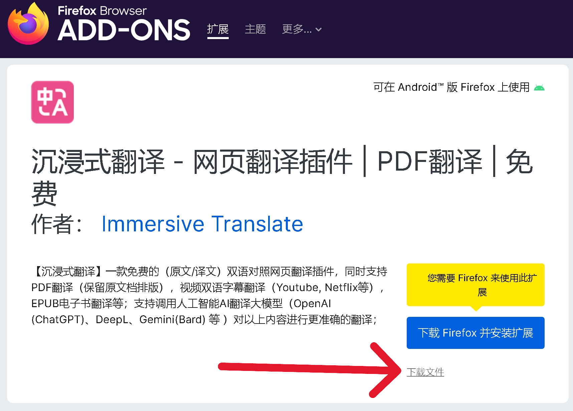Visit the Immersive Translate author page
This screenshot has width=573, height=411.
coord(202,224)
